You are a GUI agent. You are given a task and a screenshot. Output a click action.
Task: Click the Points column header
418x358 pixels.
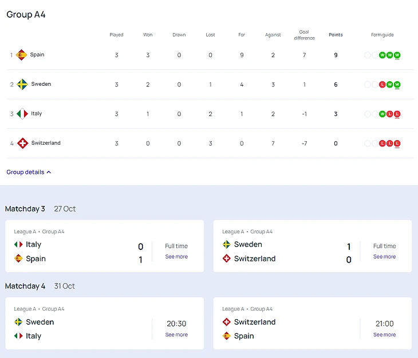click(x=336, y=35)
